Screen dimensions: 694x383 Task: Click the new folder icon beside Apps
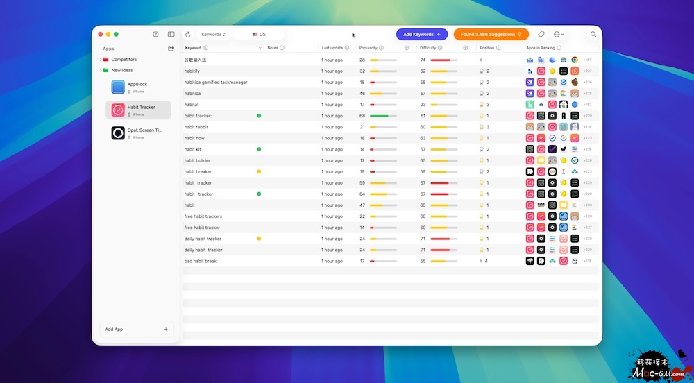coord(171,49)
